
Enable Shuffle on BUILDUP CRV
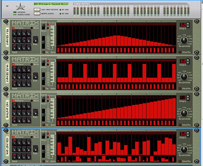coord(180,125)
